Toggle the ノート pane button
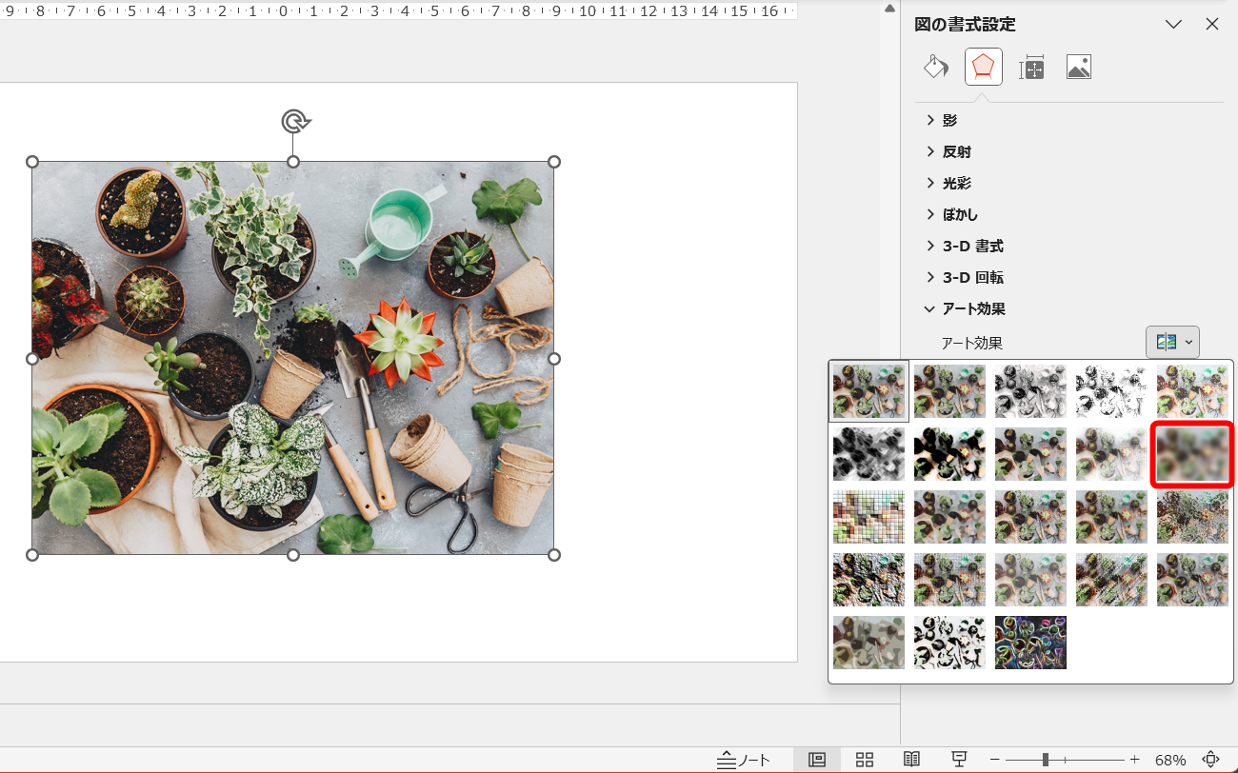Viewport: 1238px width, 773px height. click(x=744, y=759)
